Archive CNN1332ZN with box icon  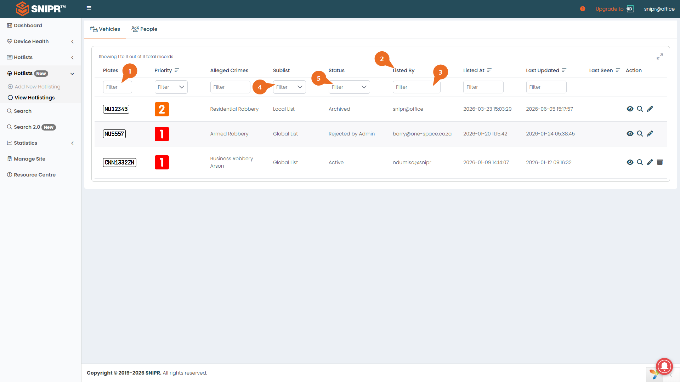[x=660, y=162]
